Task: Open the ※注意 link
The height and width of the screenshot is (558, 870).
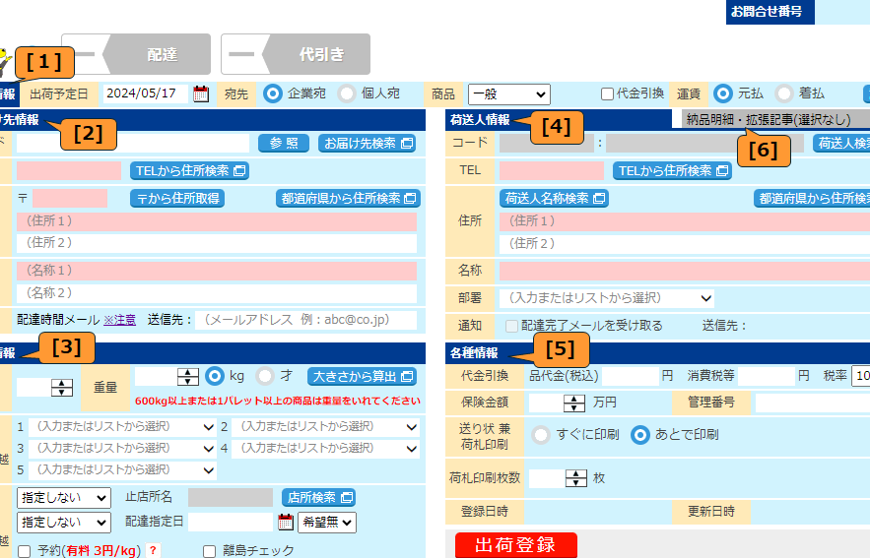Action: coord(119,320)
